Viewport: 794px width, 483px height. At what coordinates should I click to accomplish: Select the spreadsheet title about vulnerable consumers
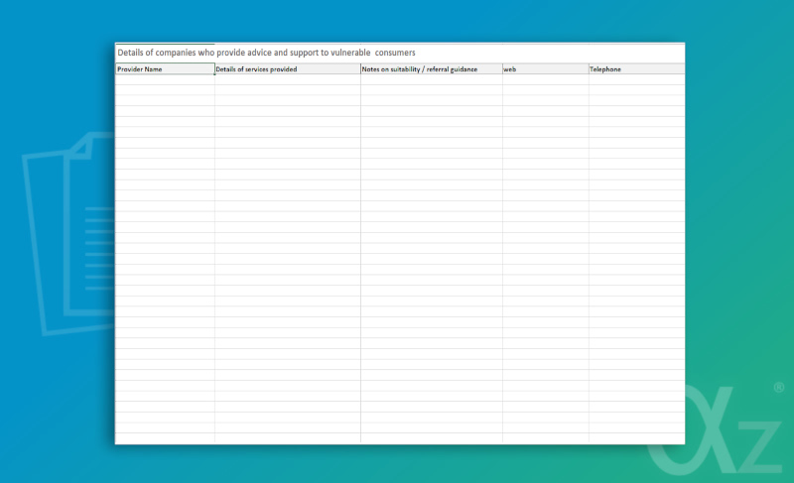point(266,53)
